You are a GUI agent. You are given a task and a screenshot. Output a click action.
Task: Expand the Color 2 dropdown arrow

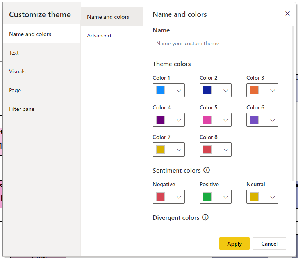click(x=226, y=91)
